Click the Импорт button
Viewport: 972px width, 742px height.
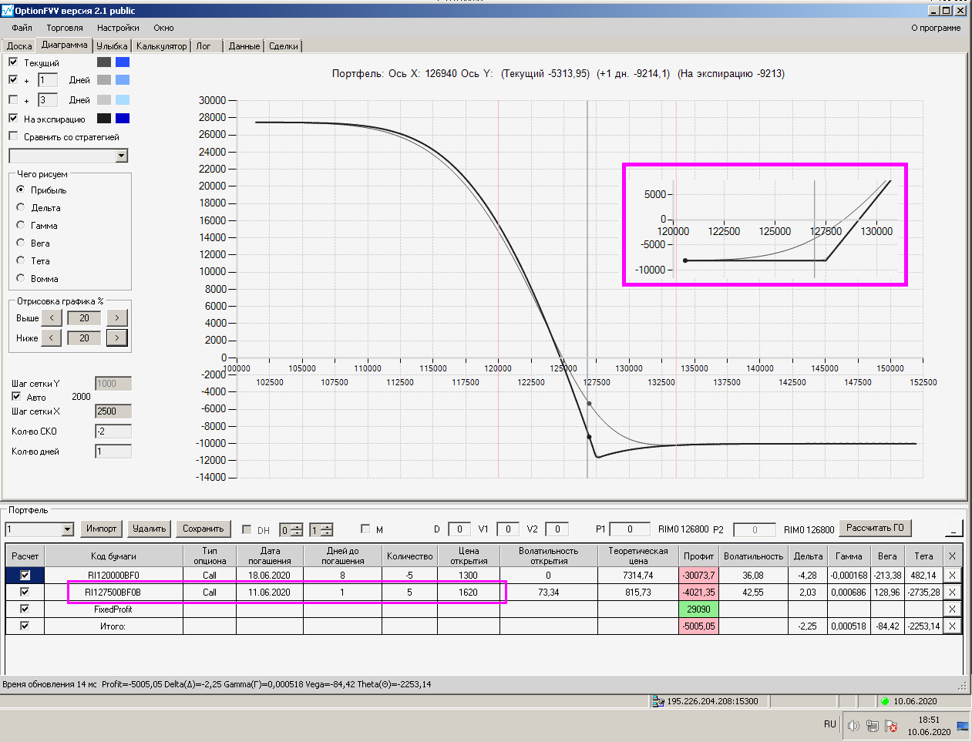click(x=102, y=529)
